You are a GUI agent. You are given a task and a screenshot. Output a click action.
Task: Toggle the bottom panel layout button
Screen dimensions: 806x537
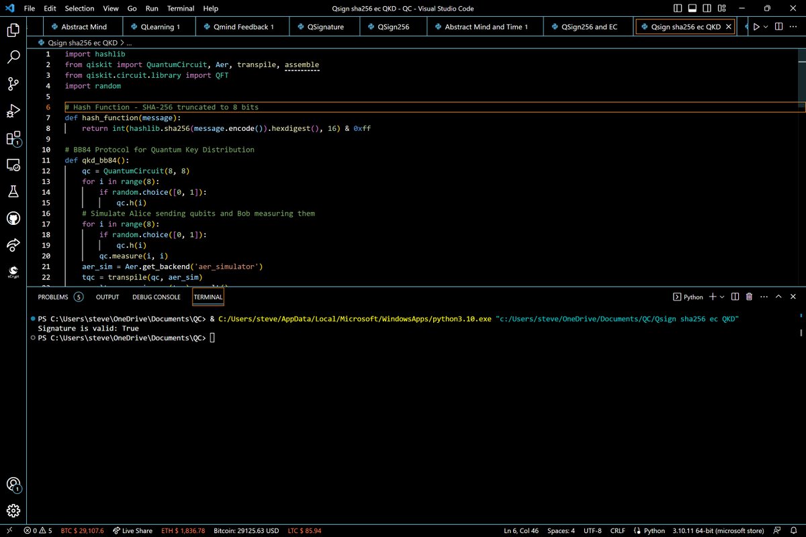click(691, 9)
